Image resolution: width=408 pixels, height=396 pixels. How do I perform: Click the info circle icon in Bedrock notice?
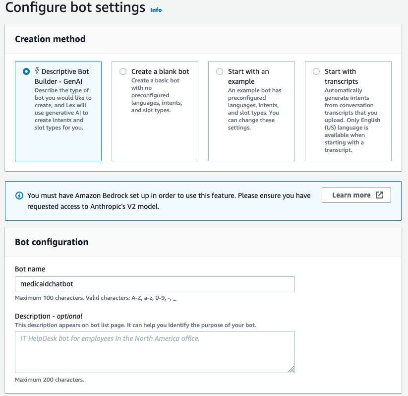point(19,196)
